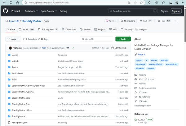This screenshot has height=126, width=186.
Task: Open the browser settings ellipsis menu
Action: [x=183, y=2]
